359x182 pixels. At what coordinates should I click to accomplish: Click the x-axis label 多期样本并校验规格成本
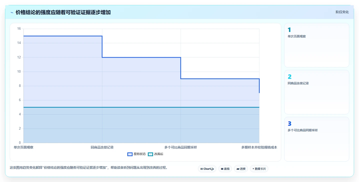[x=259, y=147]
